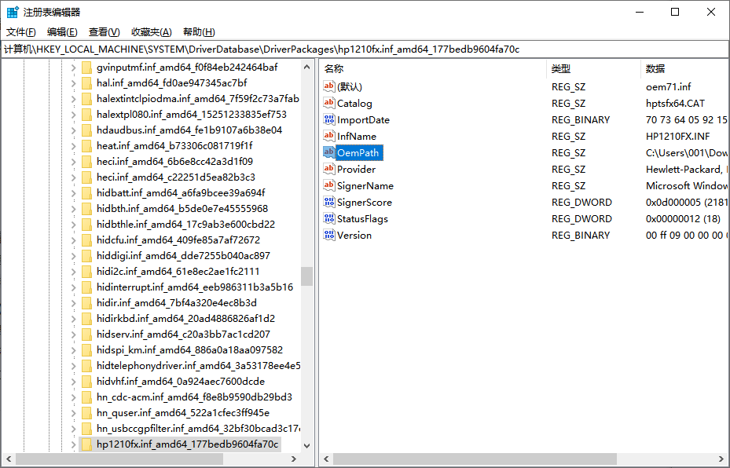Screen dimensions: 730x468
Task: Click the ImportDate binary value icon
Action: [329, 119]
